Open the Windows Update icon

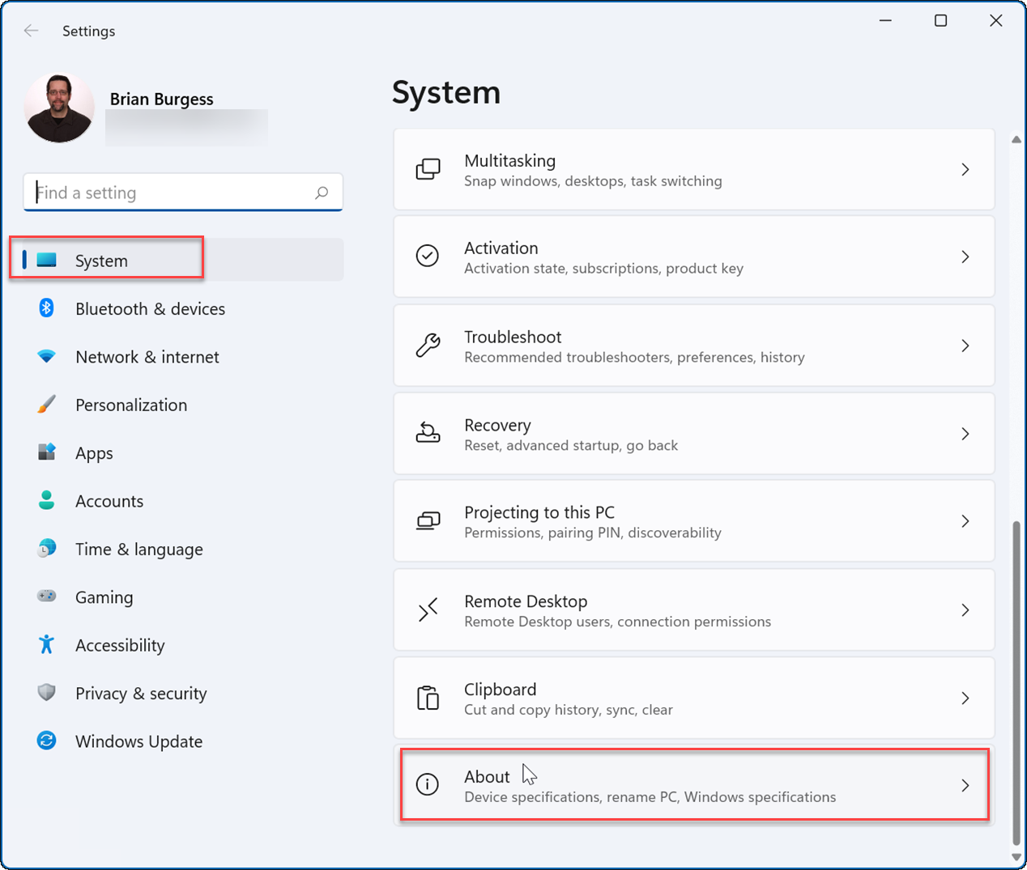pos(47,741)
